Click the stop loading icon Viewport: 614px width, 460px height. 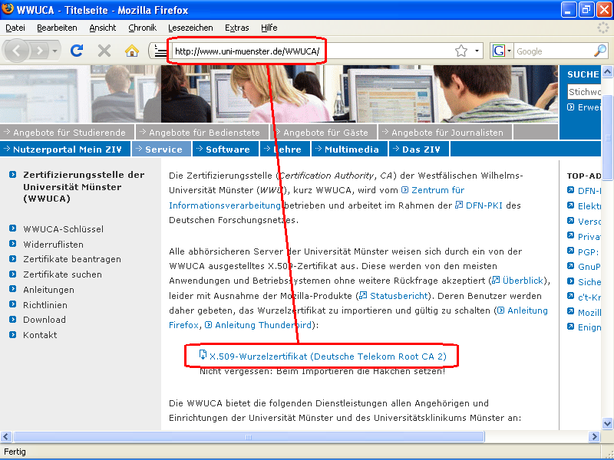[103, 49]
